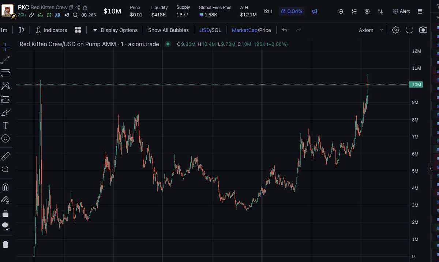Click the 10M current price label
439x262 pixels.
[417, 85]
